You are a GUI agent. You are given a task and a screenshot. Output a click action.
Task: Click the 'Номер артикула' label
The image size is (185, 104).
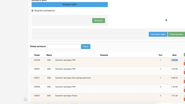[x=38, y=46]
